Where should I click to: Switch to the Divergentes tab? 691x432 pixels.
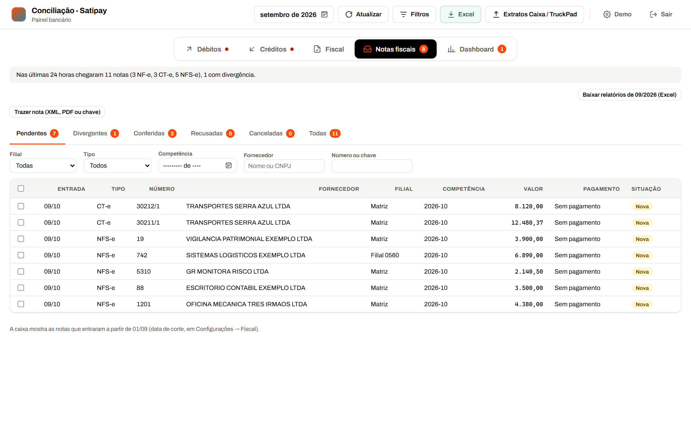pos(96,133)
